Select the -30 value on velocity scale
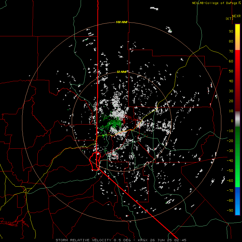Viewport: 242px width, 242px height. click(x=230, y=151)
